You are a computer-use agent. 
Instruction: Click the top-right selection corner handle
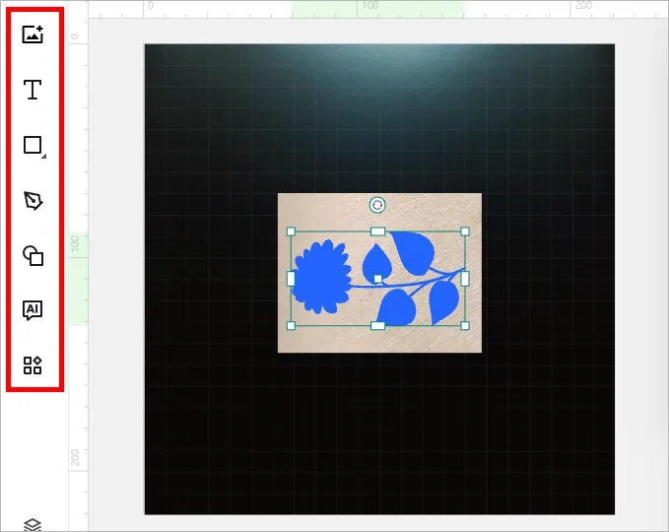tap(465, 232)
